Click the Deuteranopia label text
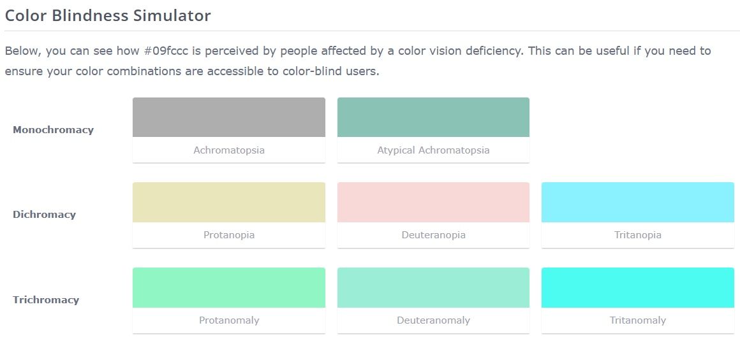 [433, 235]
